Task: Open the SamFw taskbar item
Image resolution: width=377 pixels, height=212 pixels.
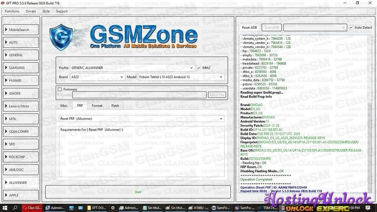Action: pyautogui.click(x=244, y=208)
